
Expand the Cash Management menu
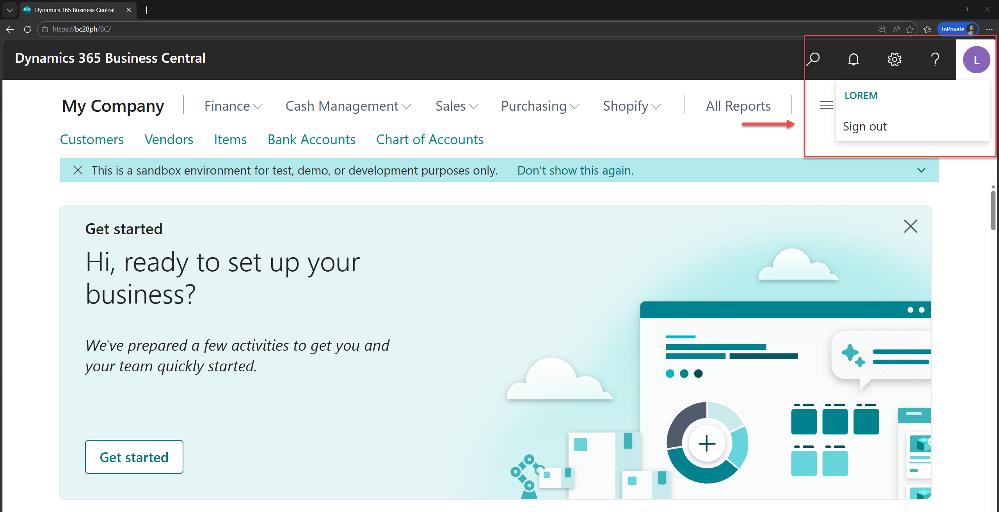point(348,106)
